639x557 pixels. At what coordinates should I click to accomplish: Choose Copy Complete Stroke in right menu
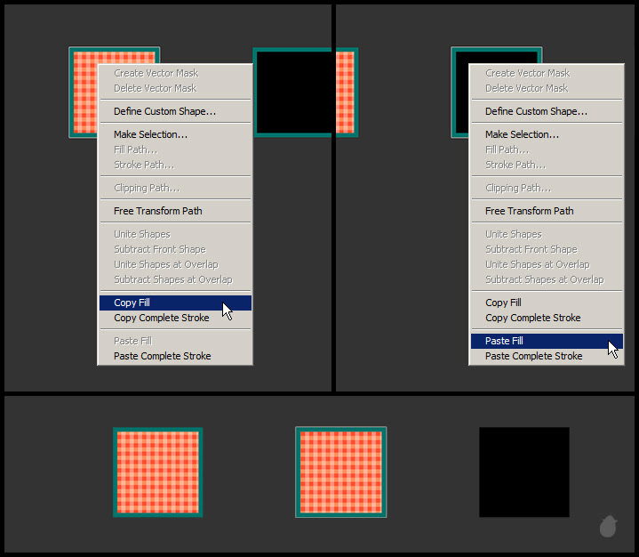point(547,318)
